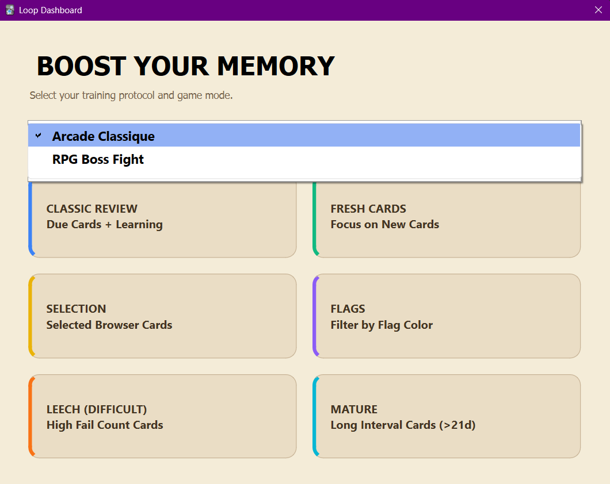Click the yellow accent stripe on Selection

pyautogui.click(x=30, y=316)
